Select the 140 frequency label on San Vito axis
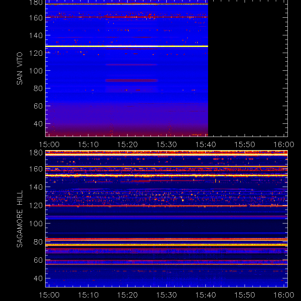The image size is (301, 301). [36, 35]
